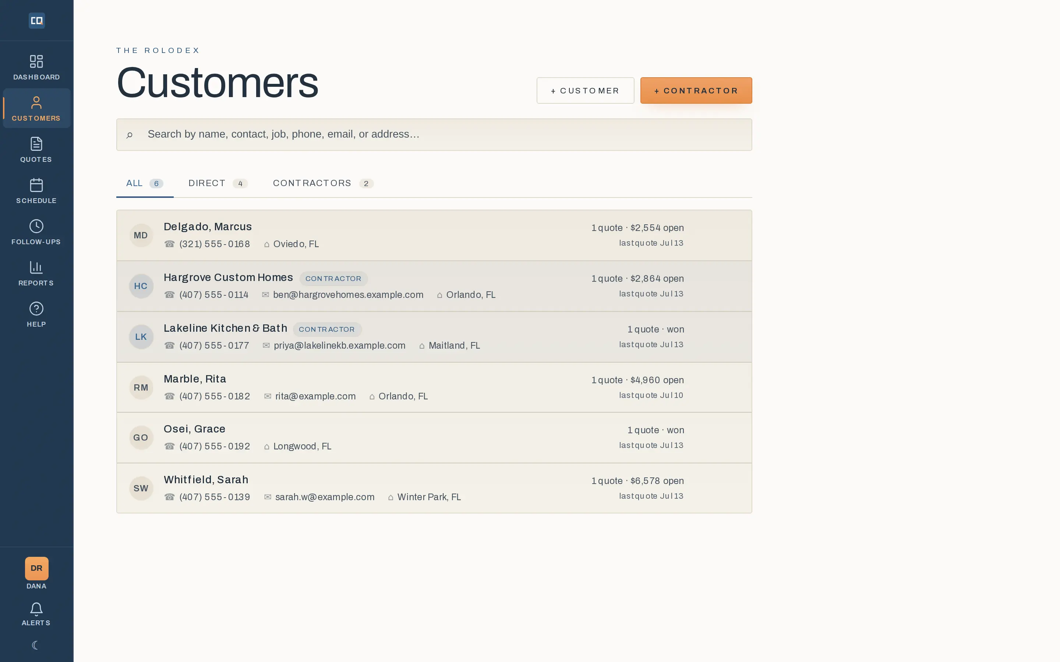Click the search magnifier icon
This screenshot has width=1060, height=662.
tap(129, 135)
